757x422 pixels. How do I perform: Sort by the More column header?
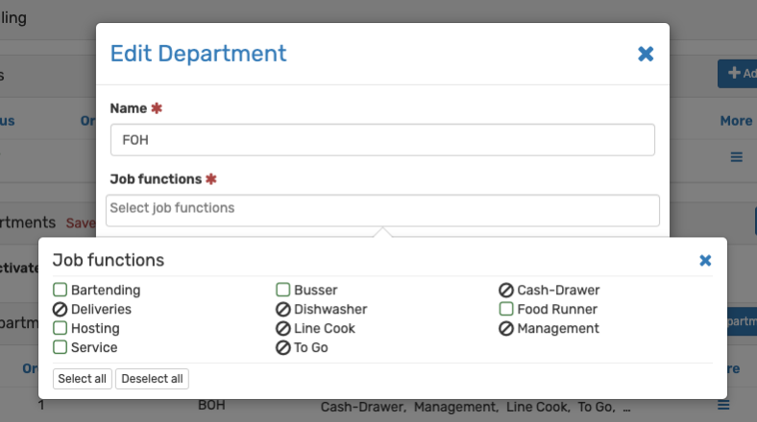736,121
